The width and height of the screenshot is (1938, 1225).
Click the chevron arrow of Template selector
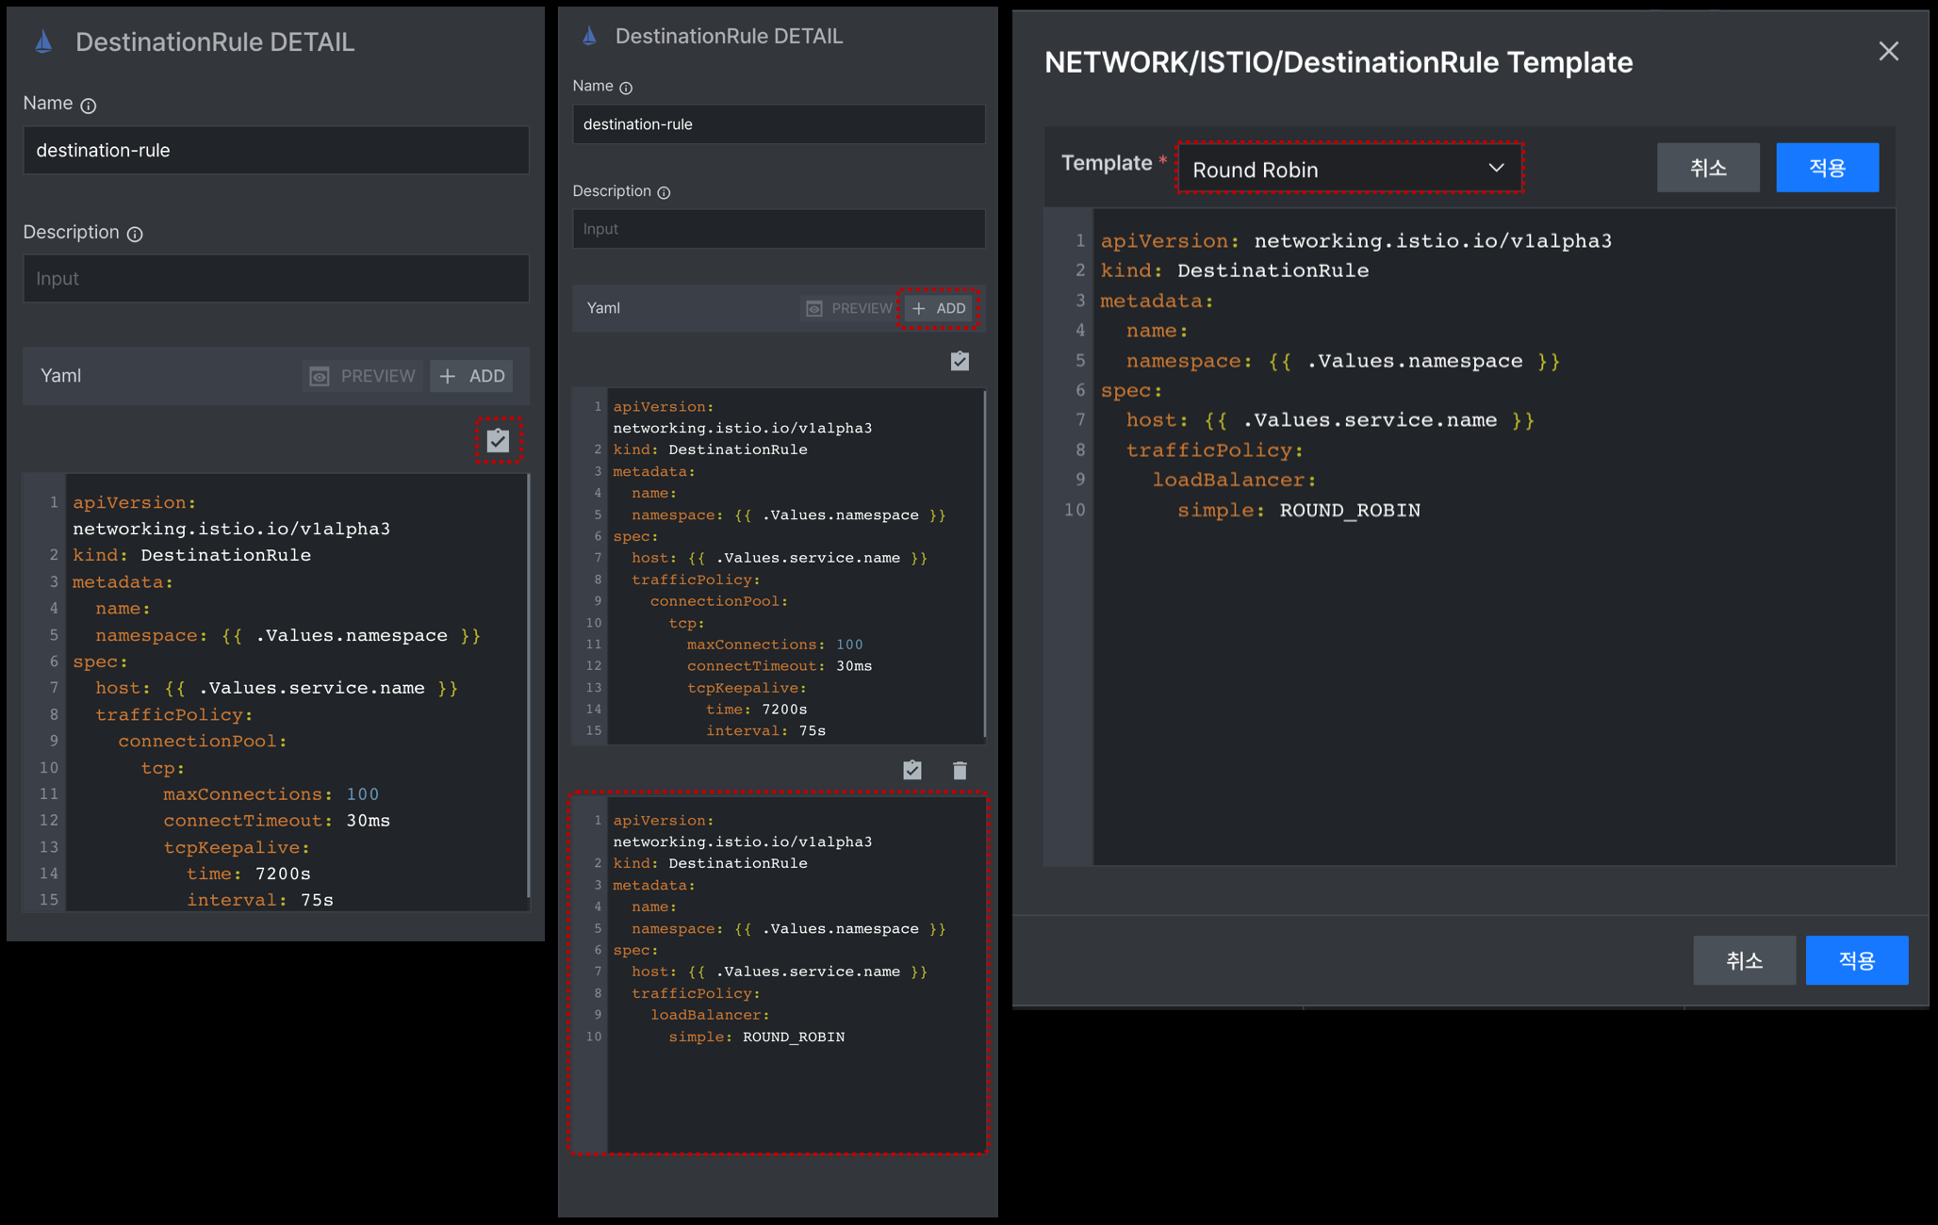[x=1496, y=168]
